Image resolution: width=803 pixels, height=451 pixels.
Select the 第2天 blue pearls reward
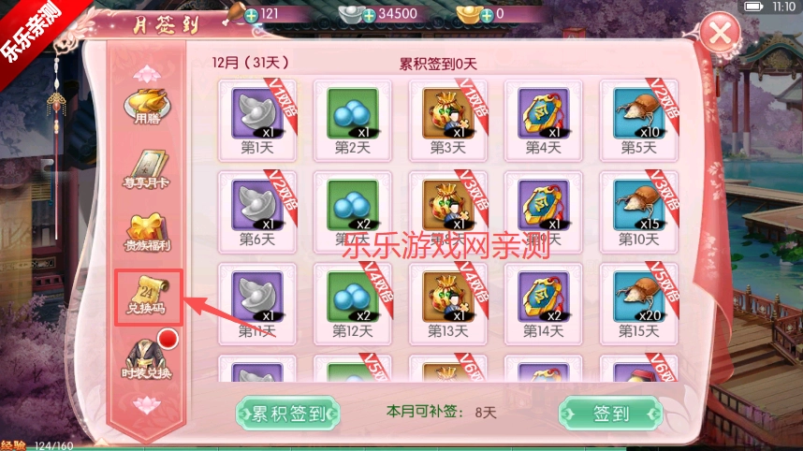(352, 121)
